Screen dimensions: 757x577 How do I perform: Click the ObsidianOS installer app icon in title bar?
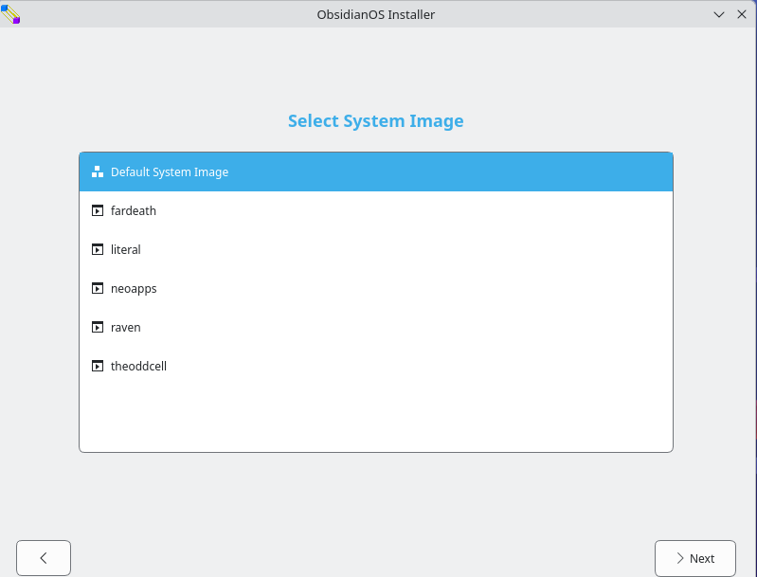coord(10,14)
